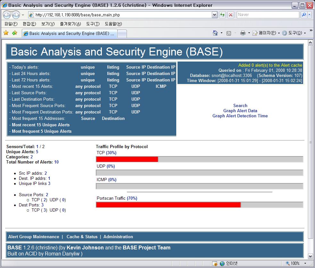
Task: Click Destination for Most frequent 15 Addresses
Action: coord(113,119)
